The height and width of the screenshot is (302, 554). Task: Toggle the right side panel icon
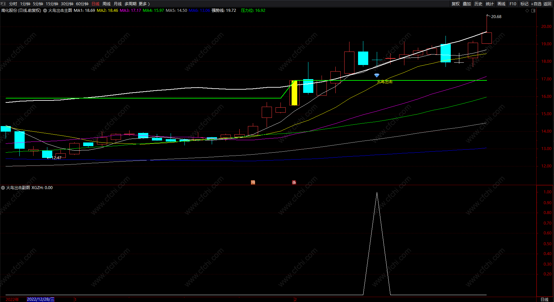pos(533,11)
